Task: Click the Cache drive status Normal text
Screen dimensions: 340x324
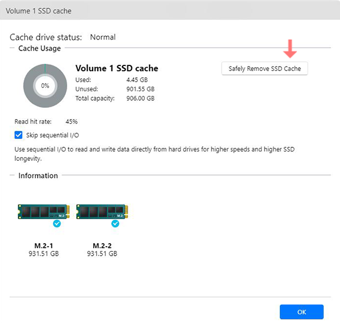Action: tap(103, 37)
